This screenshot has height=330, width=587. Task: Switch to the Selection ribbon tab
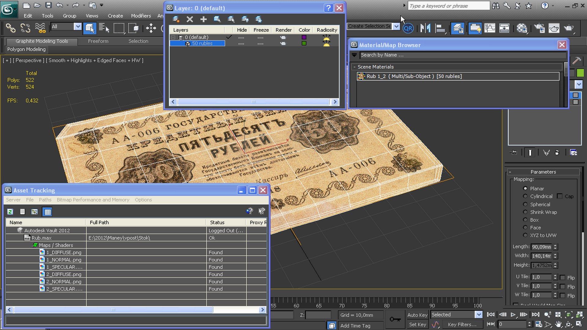pyautogui.click(x=138, y=41)
